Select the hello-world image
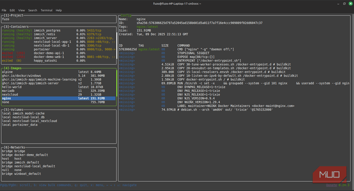The height and width of the screenshot is (191, 354). [59, 87]
